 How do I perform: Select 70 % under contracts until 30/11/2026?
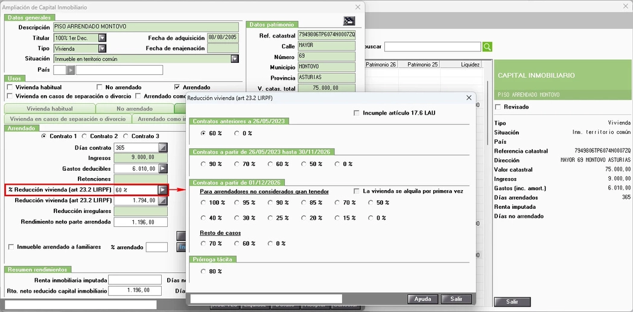click(x=237, y=164)
